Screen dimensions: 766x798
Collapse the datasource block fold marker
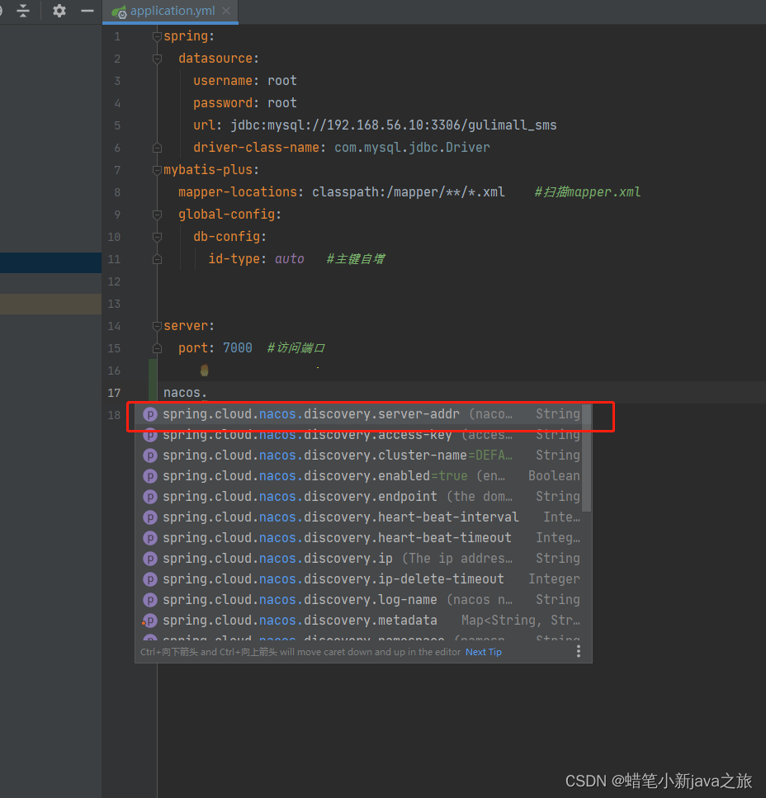pyautogui.click(x=158, y=59)
